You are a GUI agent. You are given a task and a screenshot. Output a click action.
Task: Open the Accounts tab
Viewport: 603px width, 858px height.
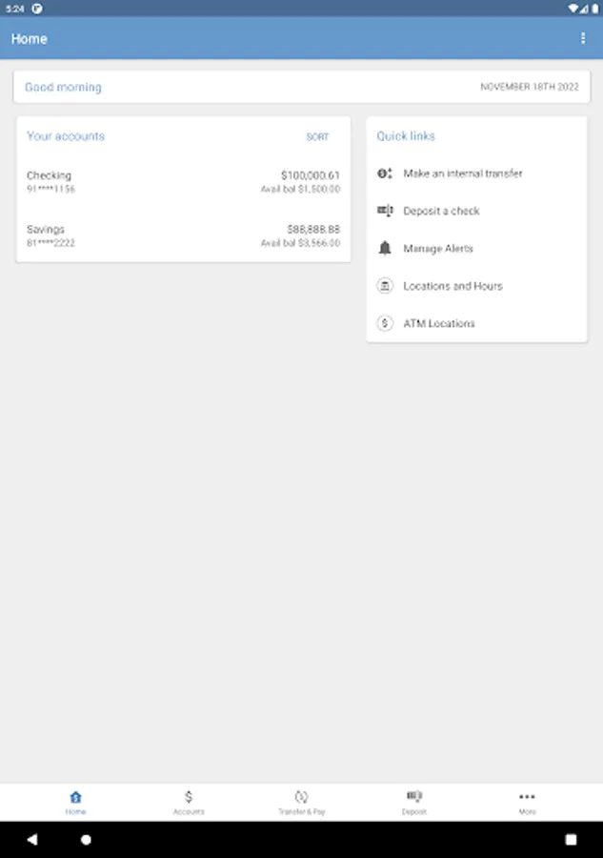(x=189, y=802)
